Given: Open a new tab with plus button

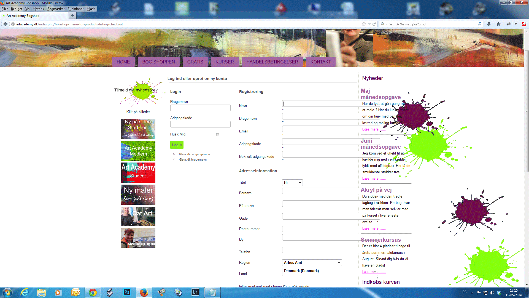Looking at the screenshot, I should pyautogui.click(x=73, y=16).
